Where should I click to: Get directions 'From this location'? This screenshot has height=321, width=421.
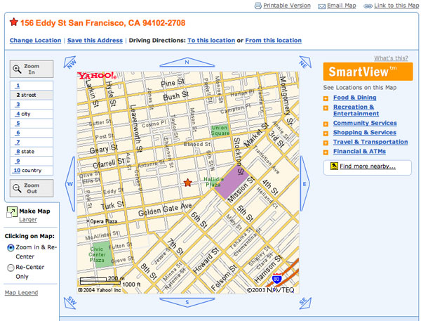[x=274, y=40]
